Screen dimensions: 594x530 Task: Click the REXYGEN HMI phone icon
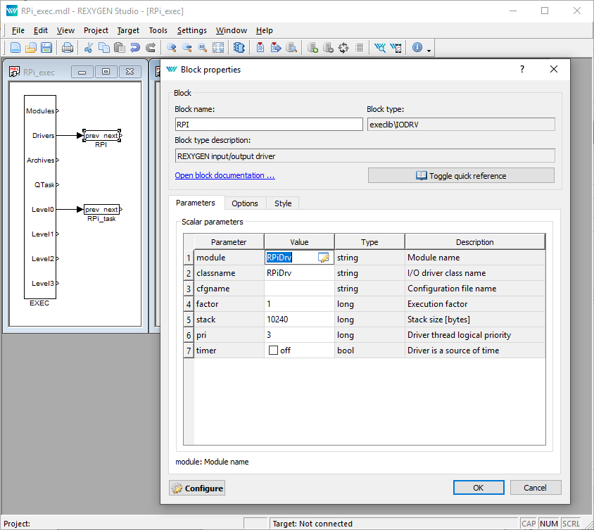(x=396, y=48)
